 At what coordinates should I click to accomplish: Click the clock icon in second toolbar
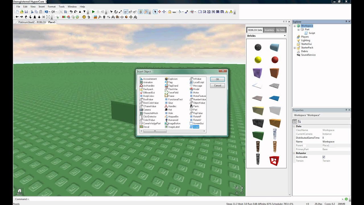tap(84, 17)
